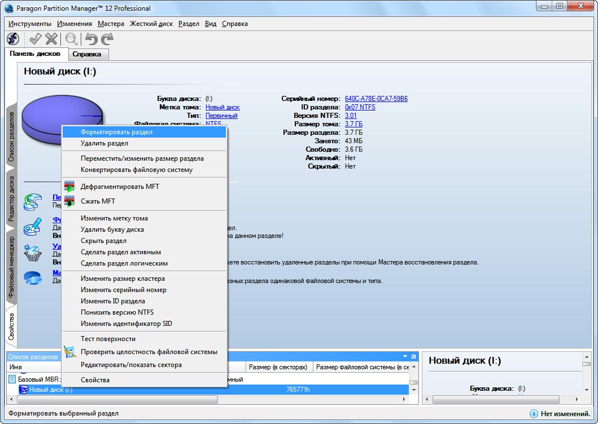Image resolution: width=598 pixels, height=424 pixels.
Task: Choose Изменить ID раздела
Action: point(144,301)
